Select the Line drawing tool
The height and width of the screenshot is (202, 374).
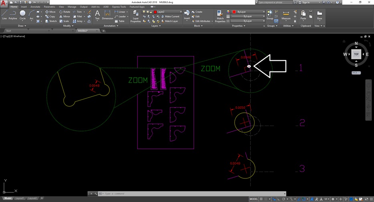point(4,15)
